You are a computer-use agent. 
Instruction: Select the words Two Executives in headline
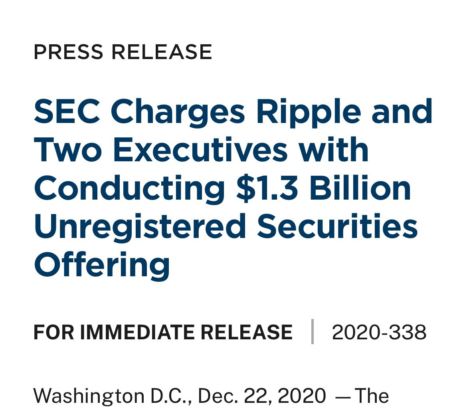pyautogui.click(x=161, y=150)
